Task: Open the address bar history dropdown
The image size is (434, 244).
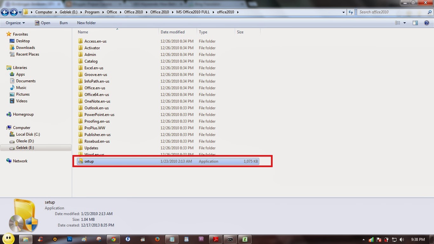Action: tap(343, 12)
